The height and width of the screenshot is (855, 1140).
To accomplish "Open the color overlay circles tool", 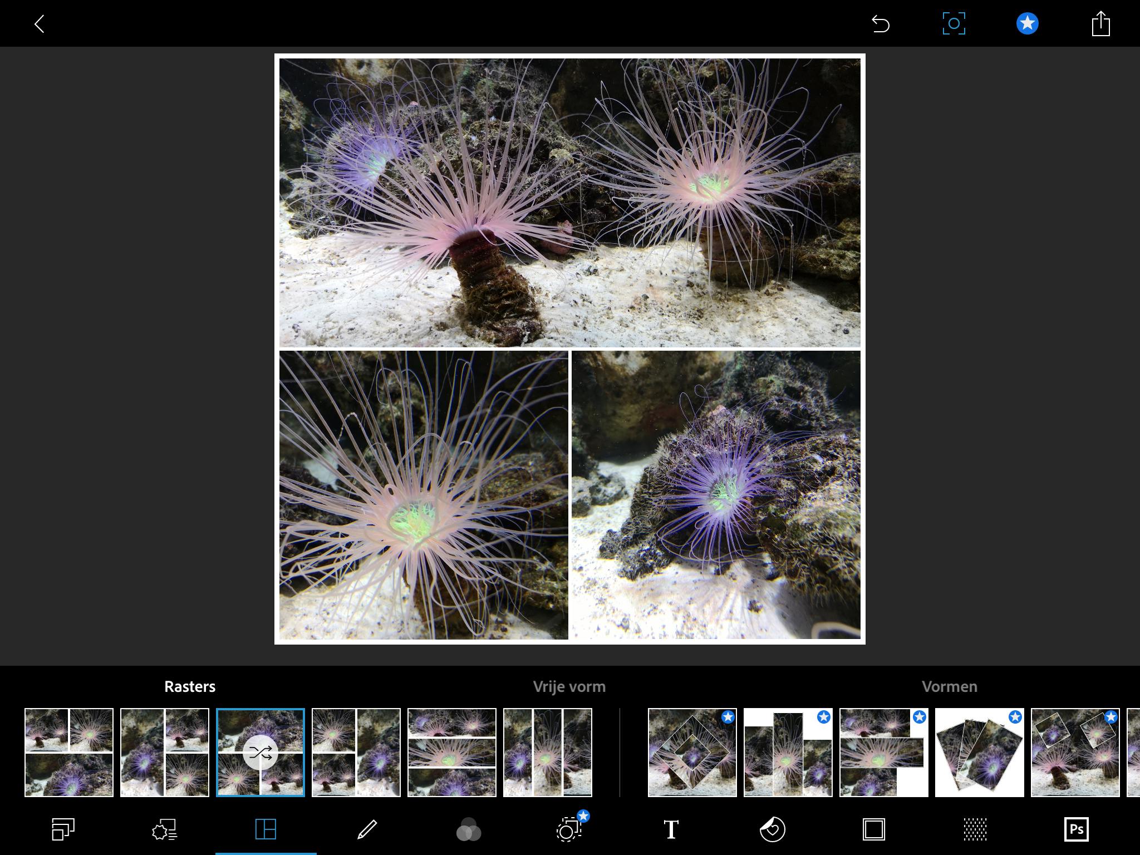I will point(468,831).
